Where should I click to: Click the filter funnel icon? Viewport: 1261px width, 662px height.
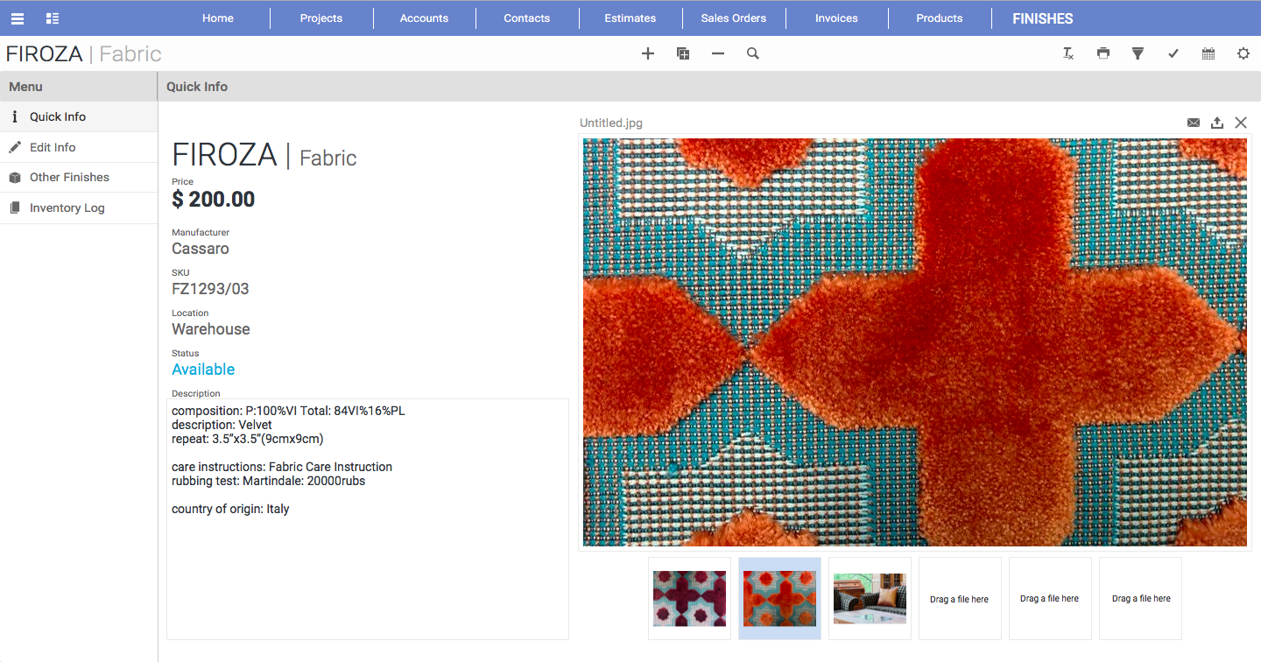coord(1138,53)
